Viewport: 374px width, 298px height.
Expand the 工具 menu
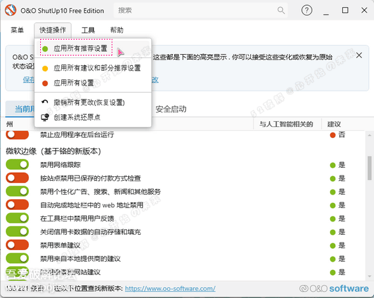(88, 30)
